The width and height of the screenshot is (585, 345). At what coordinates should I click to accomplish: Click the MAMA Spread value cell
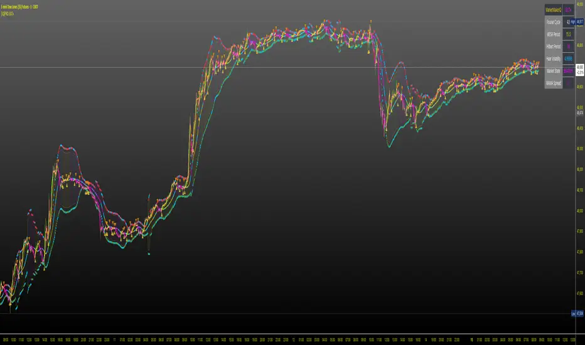568,83
